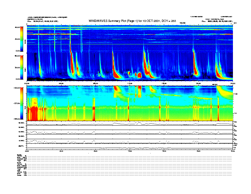The image size is (251, 194).
Task: Click the red circular blob after 12:00 in RAD1
Action: (x=140, y=75)
